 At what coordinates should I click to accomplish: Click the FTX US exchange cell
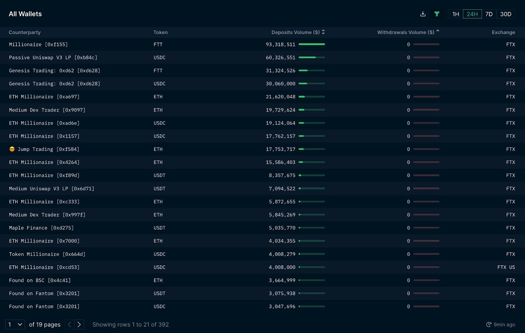pos(506,267)
